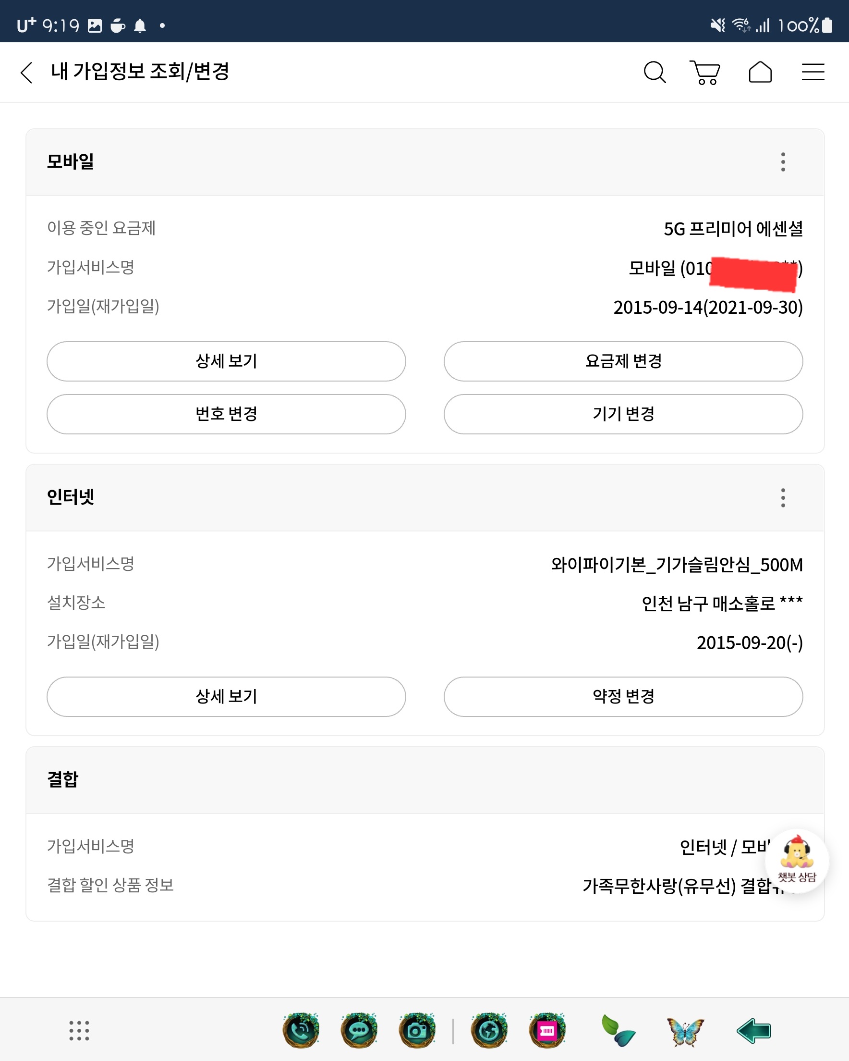Viewport: 849px width, 1061px height.
Task: Tap the back arrow beside 내 가입정보 조회/변경
Action: point(27,73)
